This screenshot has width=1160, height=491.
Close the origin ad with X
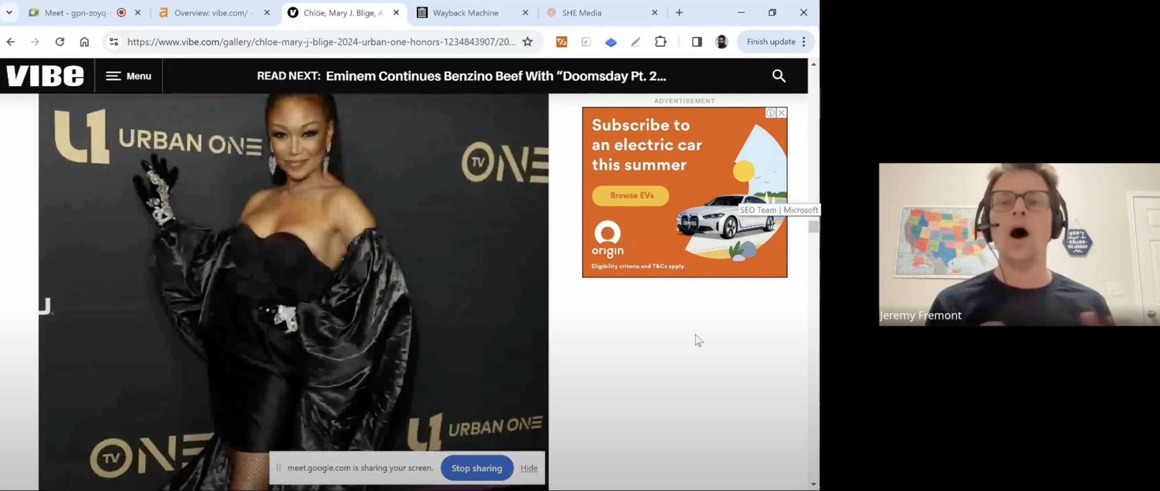point(781,112)
